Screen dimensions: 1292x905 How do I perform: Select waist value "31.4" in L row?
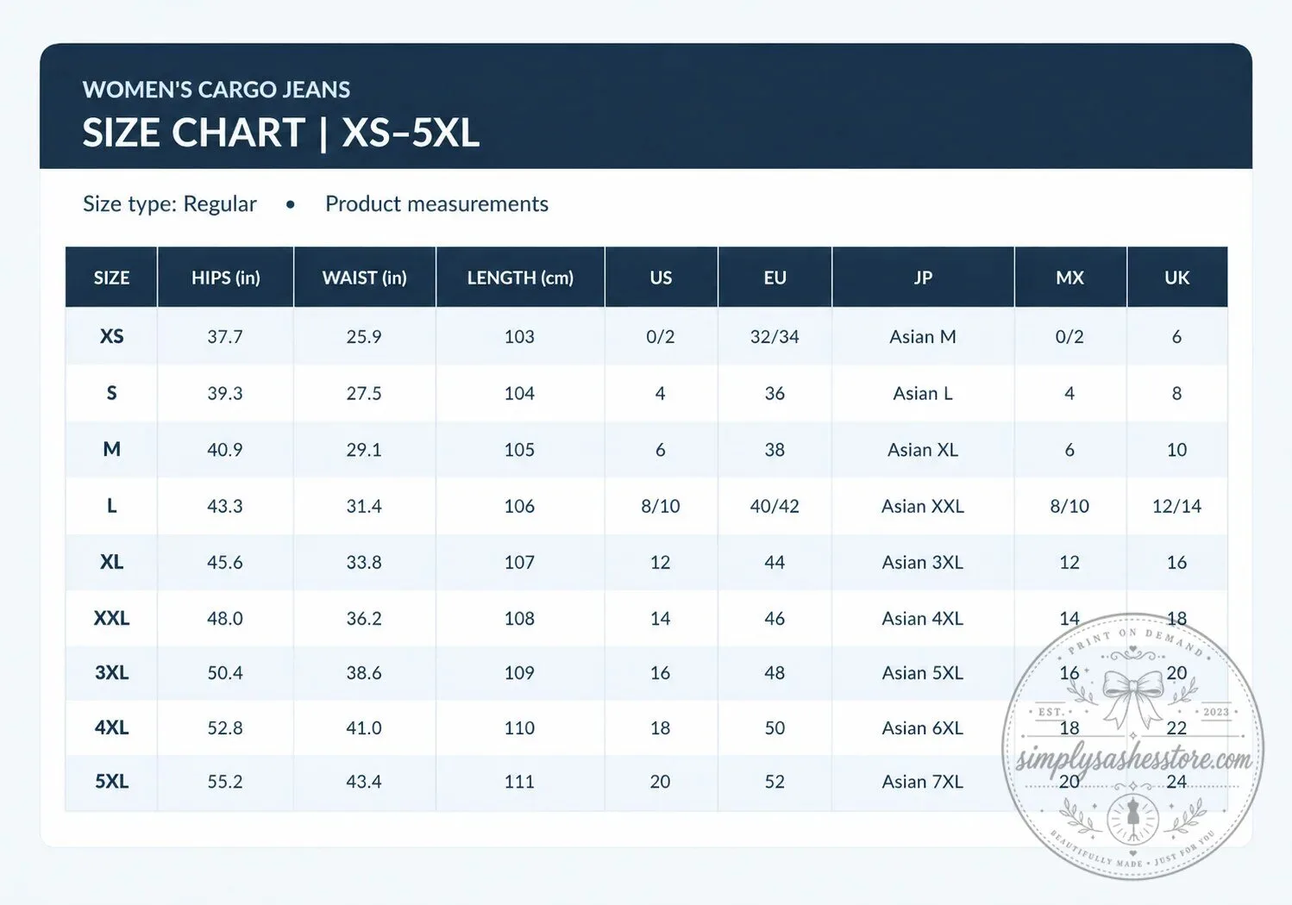364,506
